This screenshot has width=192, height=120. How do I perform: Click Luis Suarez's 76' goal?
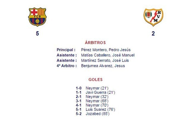pos(100,109)
